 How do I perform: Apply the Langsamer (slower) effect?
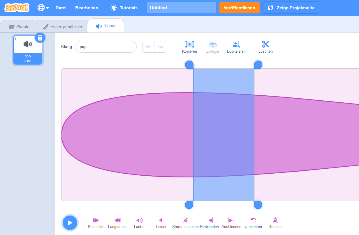click(x=117, y=220)
